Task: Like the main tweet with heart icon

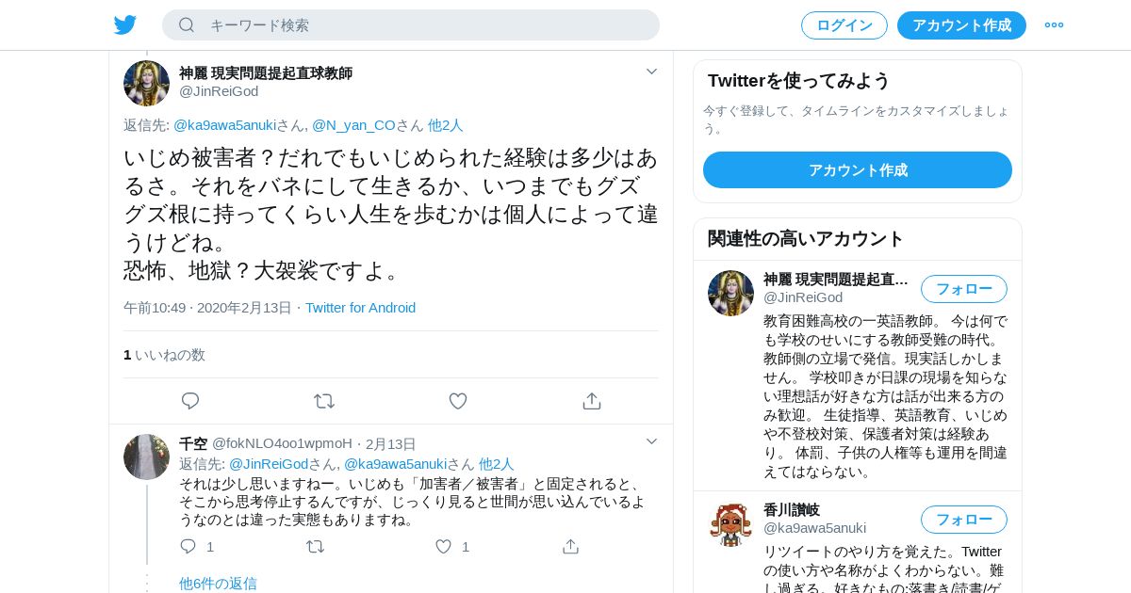Action: coord(458,401)
